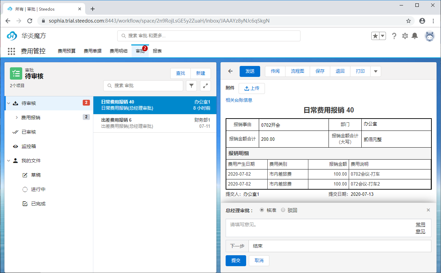Select the 核准 radio button
The height and width of the screenshot is (273, 441).
pyautogui.click(x=261, y=210)
